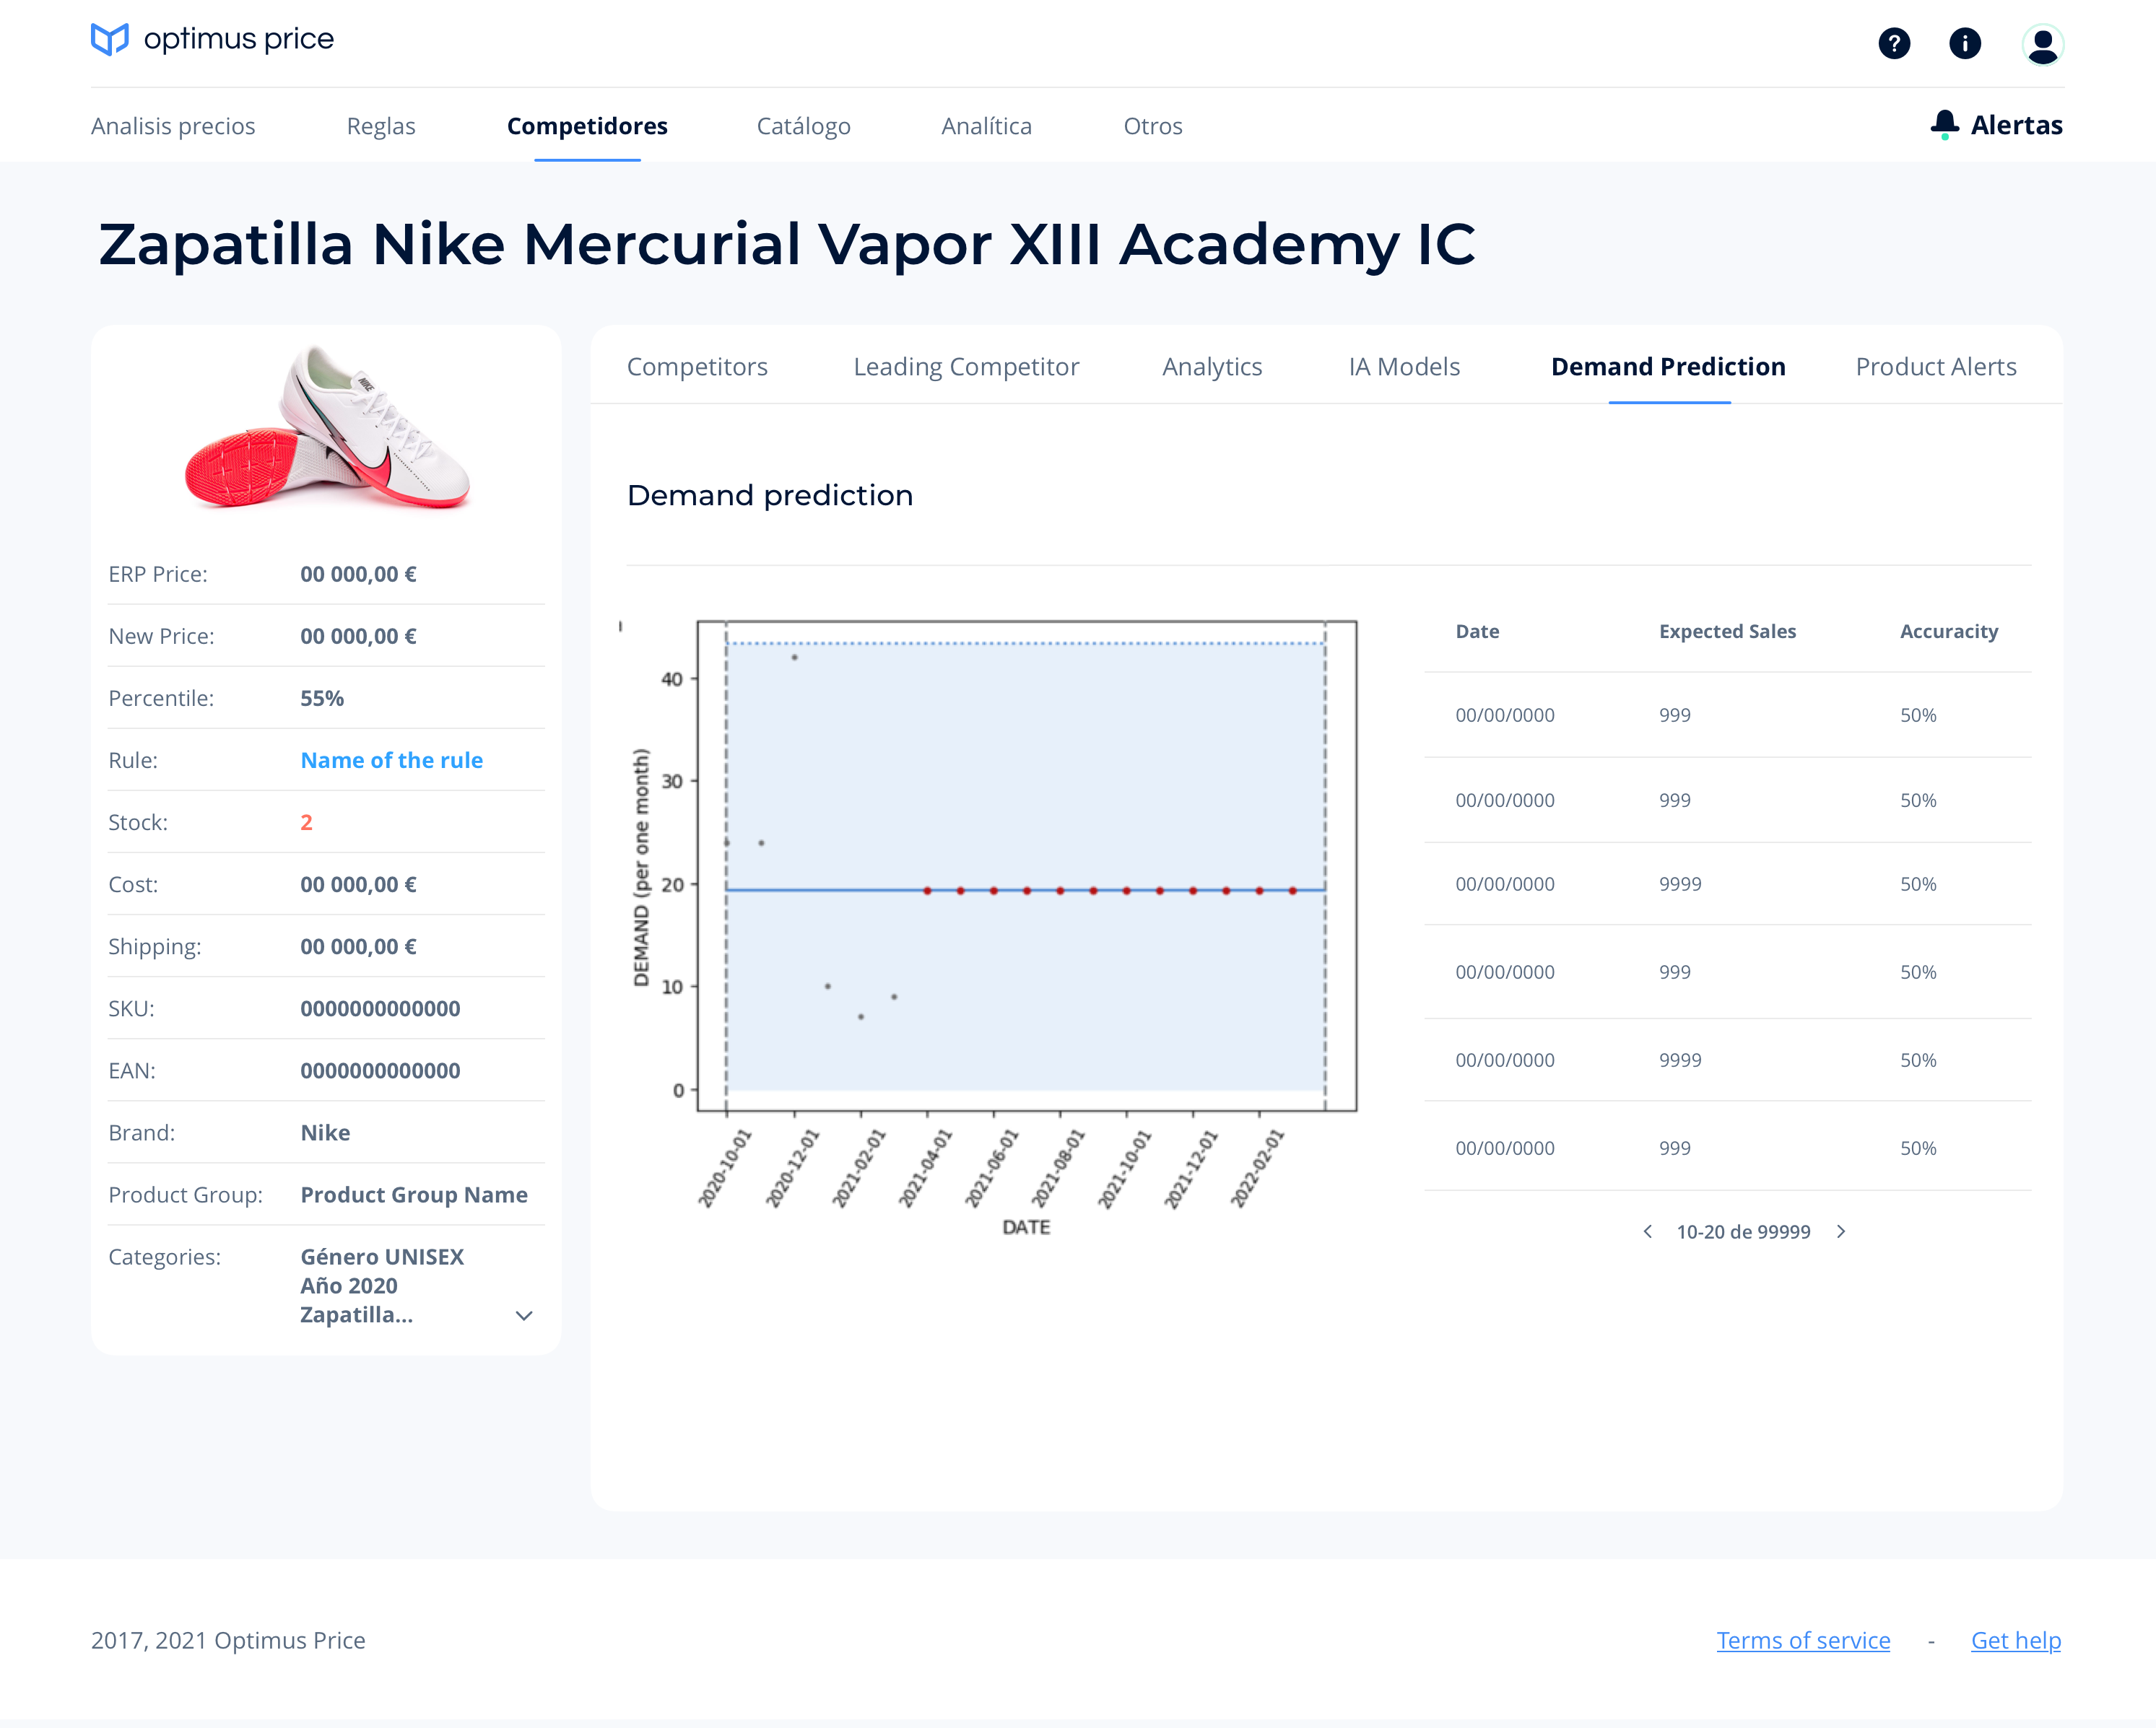Select the Product Alerts tab
The height and width of the screenshot is (1728, 2156).
(x=1935, y=367)
